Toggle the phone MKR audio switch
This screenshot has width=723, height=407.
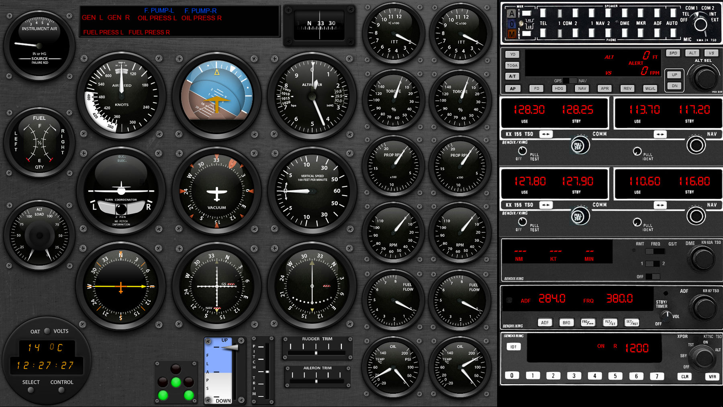[641, 33]
